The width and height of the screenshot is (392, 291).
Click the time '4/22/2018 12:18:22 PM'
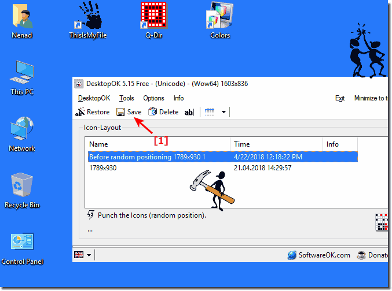coord(268,157)
